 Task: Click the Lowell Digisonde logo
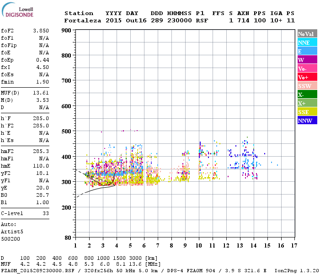pyautogui.click(x=17, y=10)
